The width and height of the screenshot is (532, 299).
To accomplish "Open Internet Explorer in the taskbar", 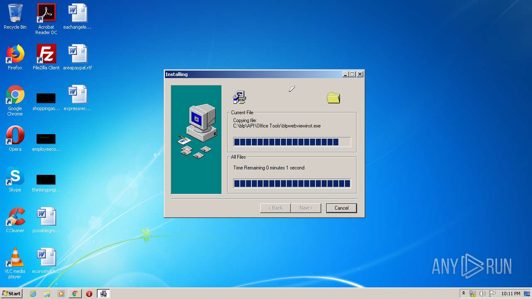I will coord(33,294).
